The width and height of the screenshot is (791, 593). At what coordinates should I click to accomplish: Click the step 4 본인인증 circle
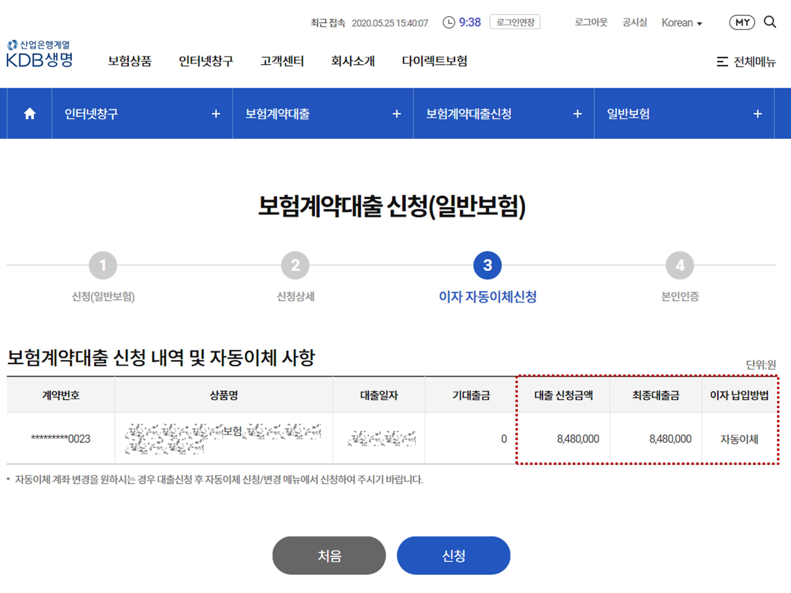679,265
